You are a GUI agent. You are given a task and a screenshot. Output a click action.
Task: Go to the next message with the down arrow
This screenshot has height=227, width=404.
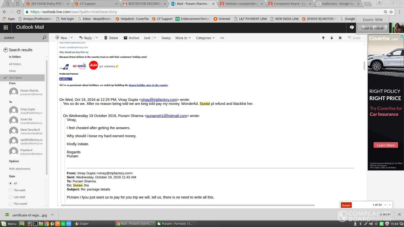point(332,38)
